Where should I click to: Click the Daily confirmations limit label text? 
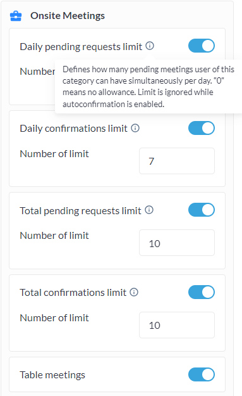pos(73,129)
